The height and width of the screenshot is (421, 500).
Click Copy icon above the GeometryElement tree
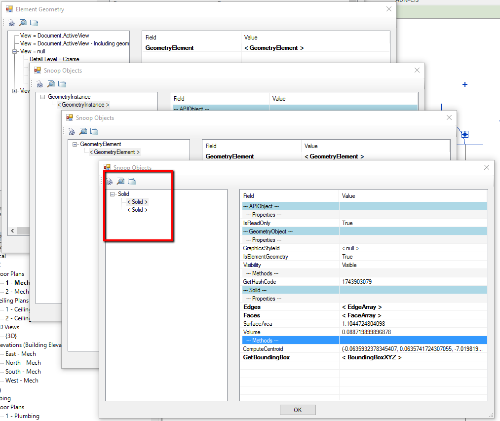[x=94, y=131]
